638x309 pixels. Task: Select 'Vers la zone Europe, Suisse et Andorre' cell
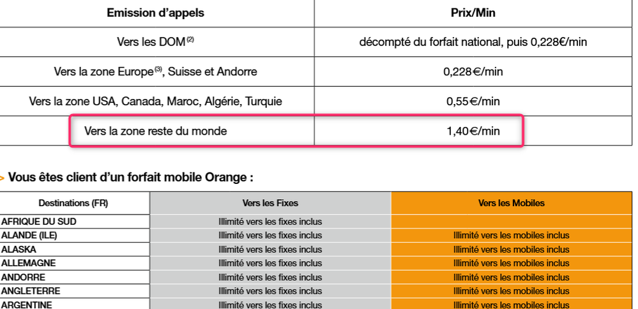[x=155, y=72]
